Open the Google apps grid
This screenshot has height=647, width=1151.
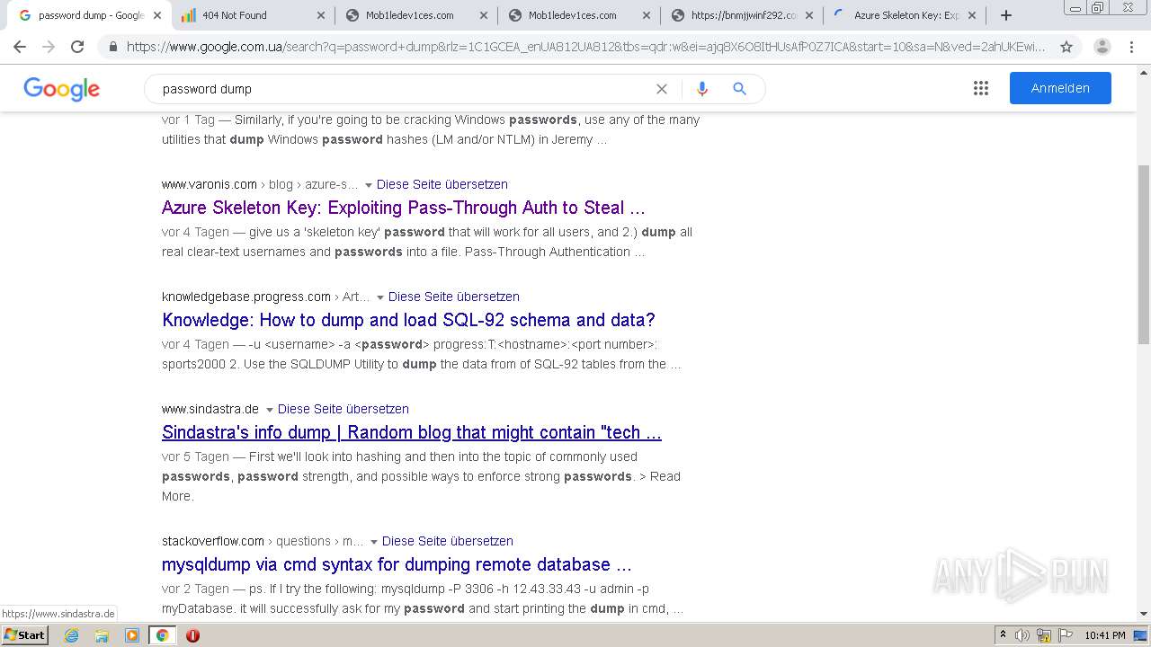(981, 88)
